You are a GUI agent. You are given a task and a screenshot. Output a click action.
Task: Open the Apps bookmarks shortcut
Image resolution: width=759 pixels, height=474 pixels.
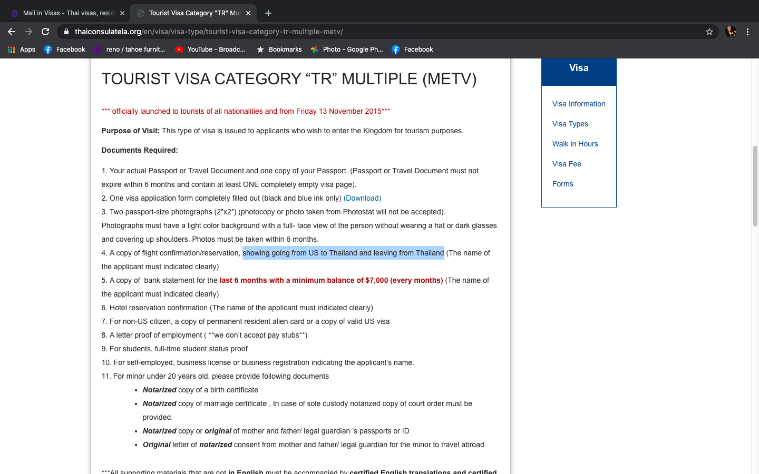pos(22,50)
